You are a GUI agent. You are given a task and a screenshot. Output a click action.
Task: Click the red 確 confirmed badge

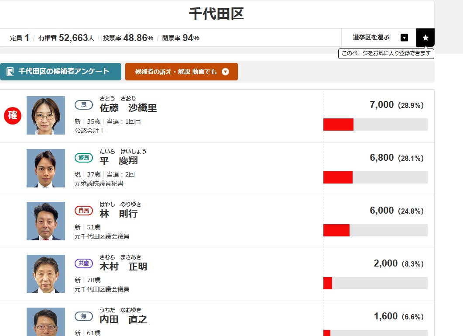13,116
